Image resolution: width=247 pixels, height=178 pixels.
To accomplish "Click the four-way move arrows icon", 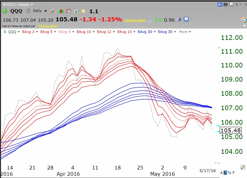I will coord(237,4).
